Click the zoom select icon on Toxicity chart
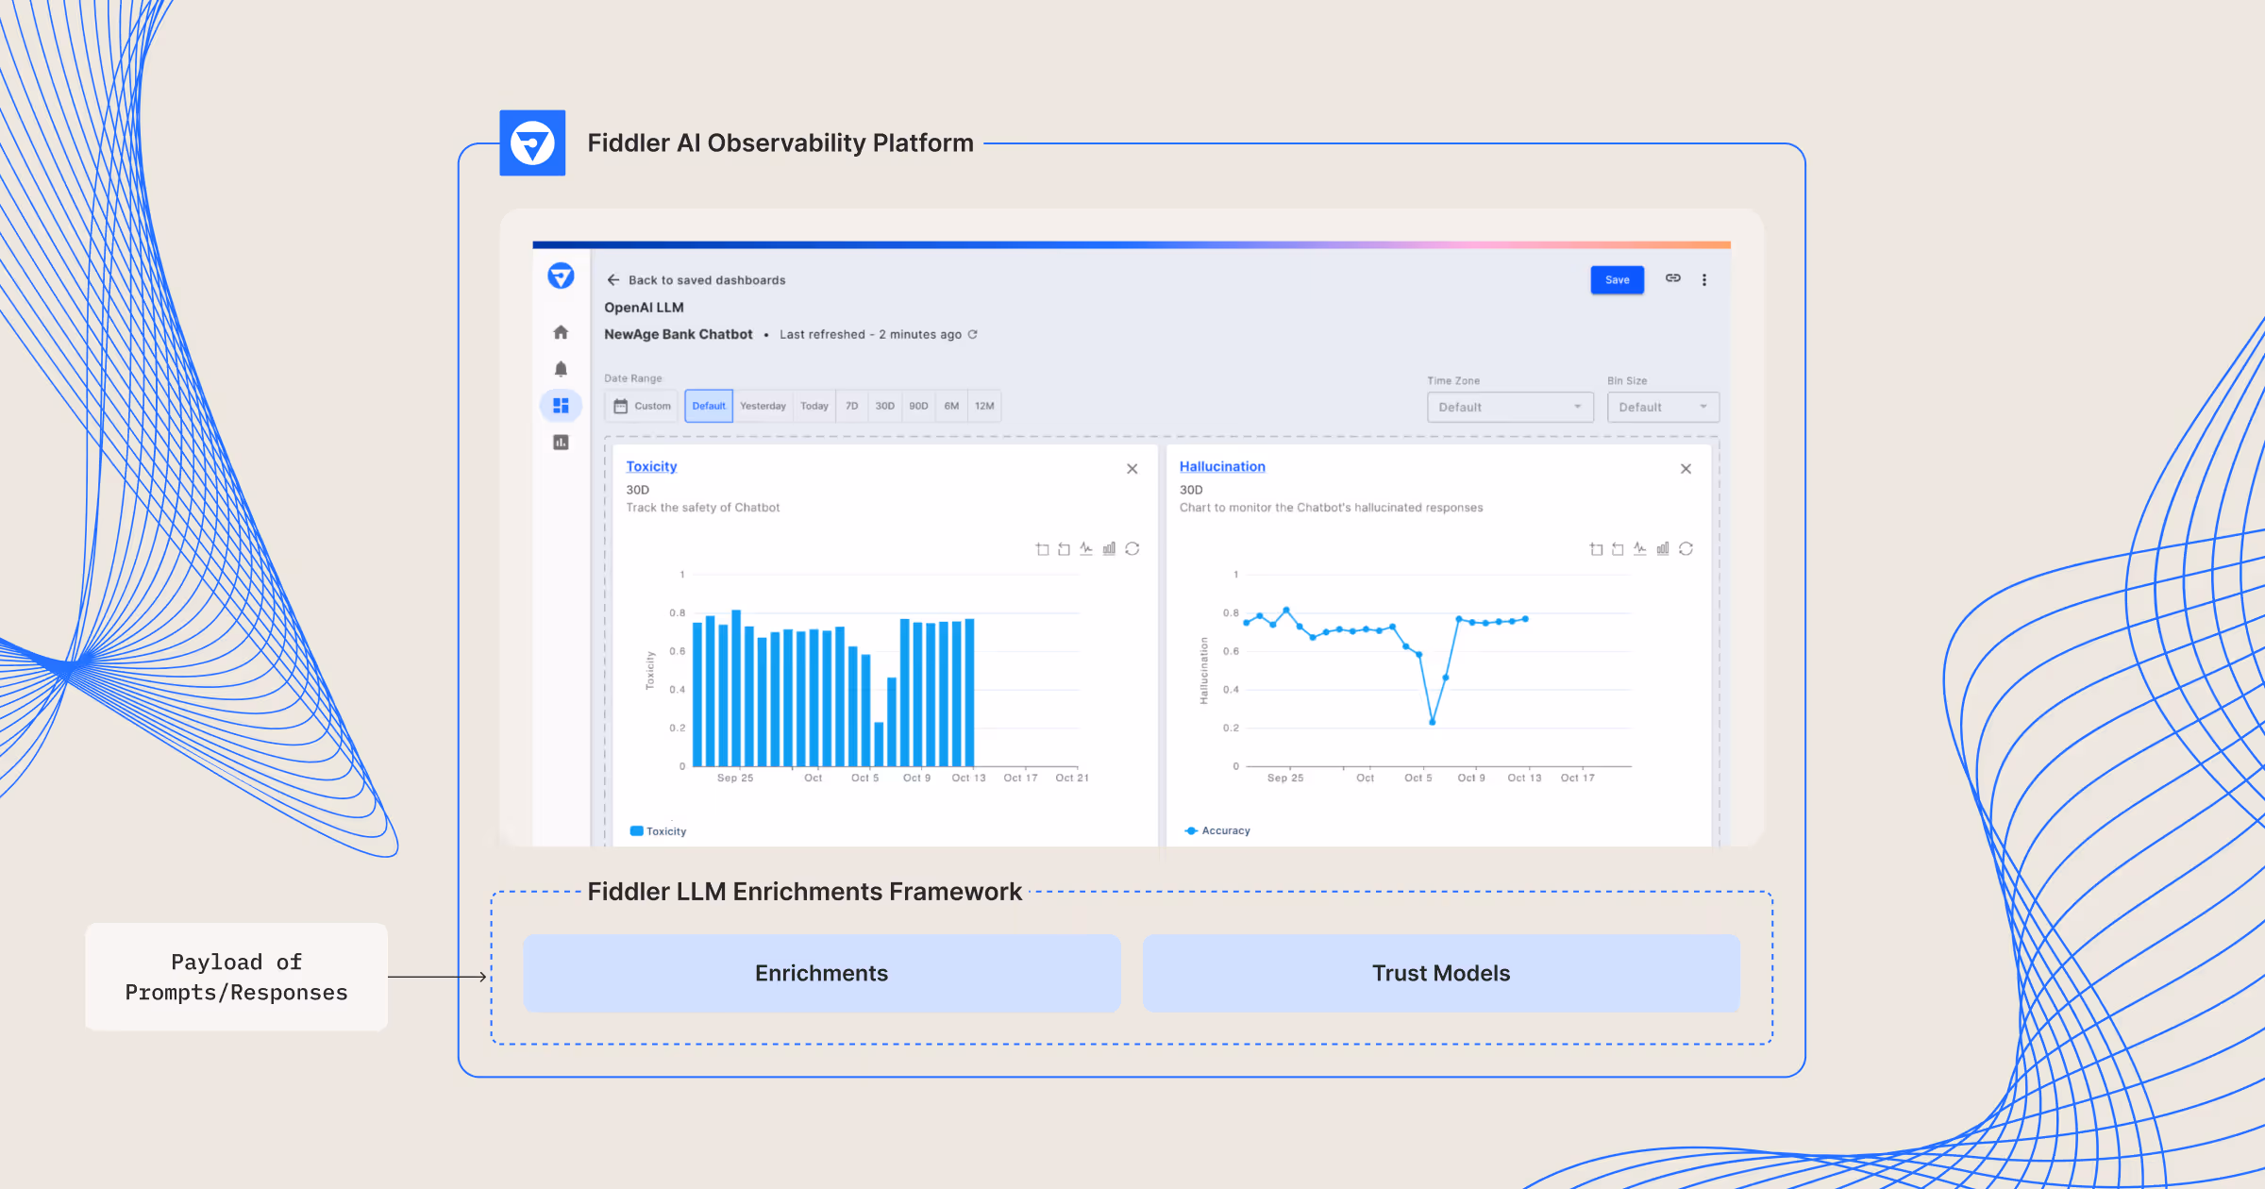Viewport: 2265px width, 1189px height. (x=1042, y=549)
